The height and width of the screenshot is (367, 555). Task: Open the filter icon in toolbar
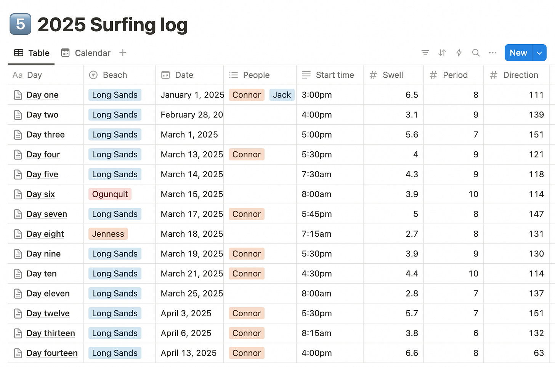(425, 53)
